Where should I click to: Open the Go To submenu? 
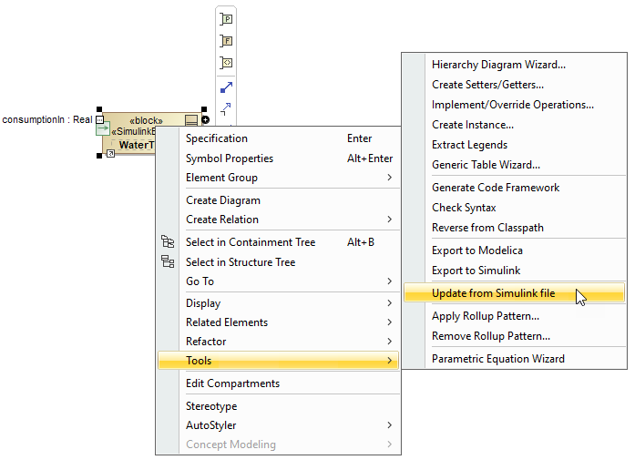(x=390, y=281)
